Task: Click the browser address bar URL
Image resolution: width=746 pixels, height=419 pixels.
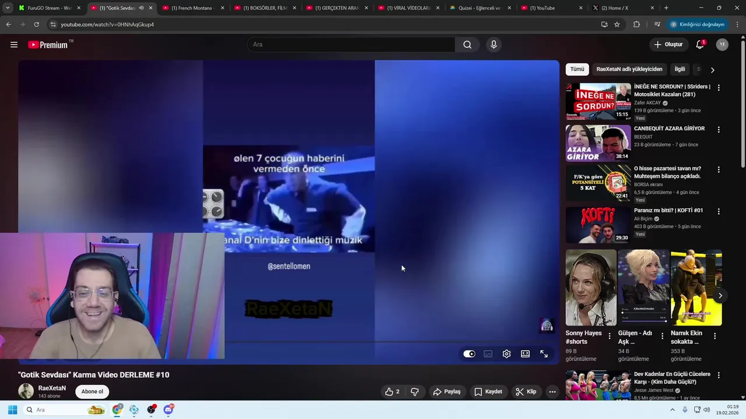Action: pos(107,24)
